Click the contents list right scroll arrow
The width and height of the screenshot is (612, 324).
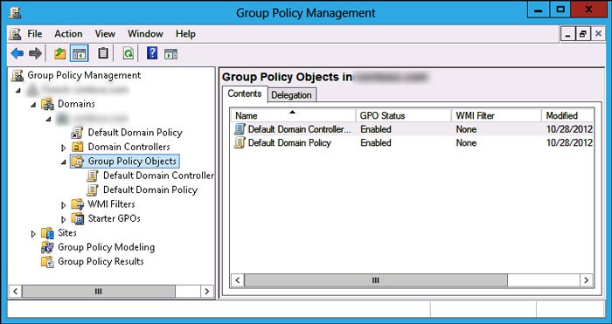pos(587,280)
